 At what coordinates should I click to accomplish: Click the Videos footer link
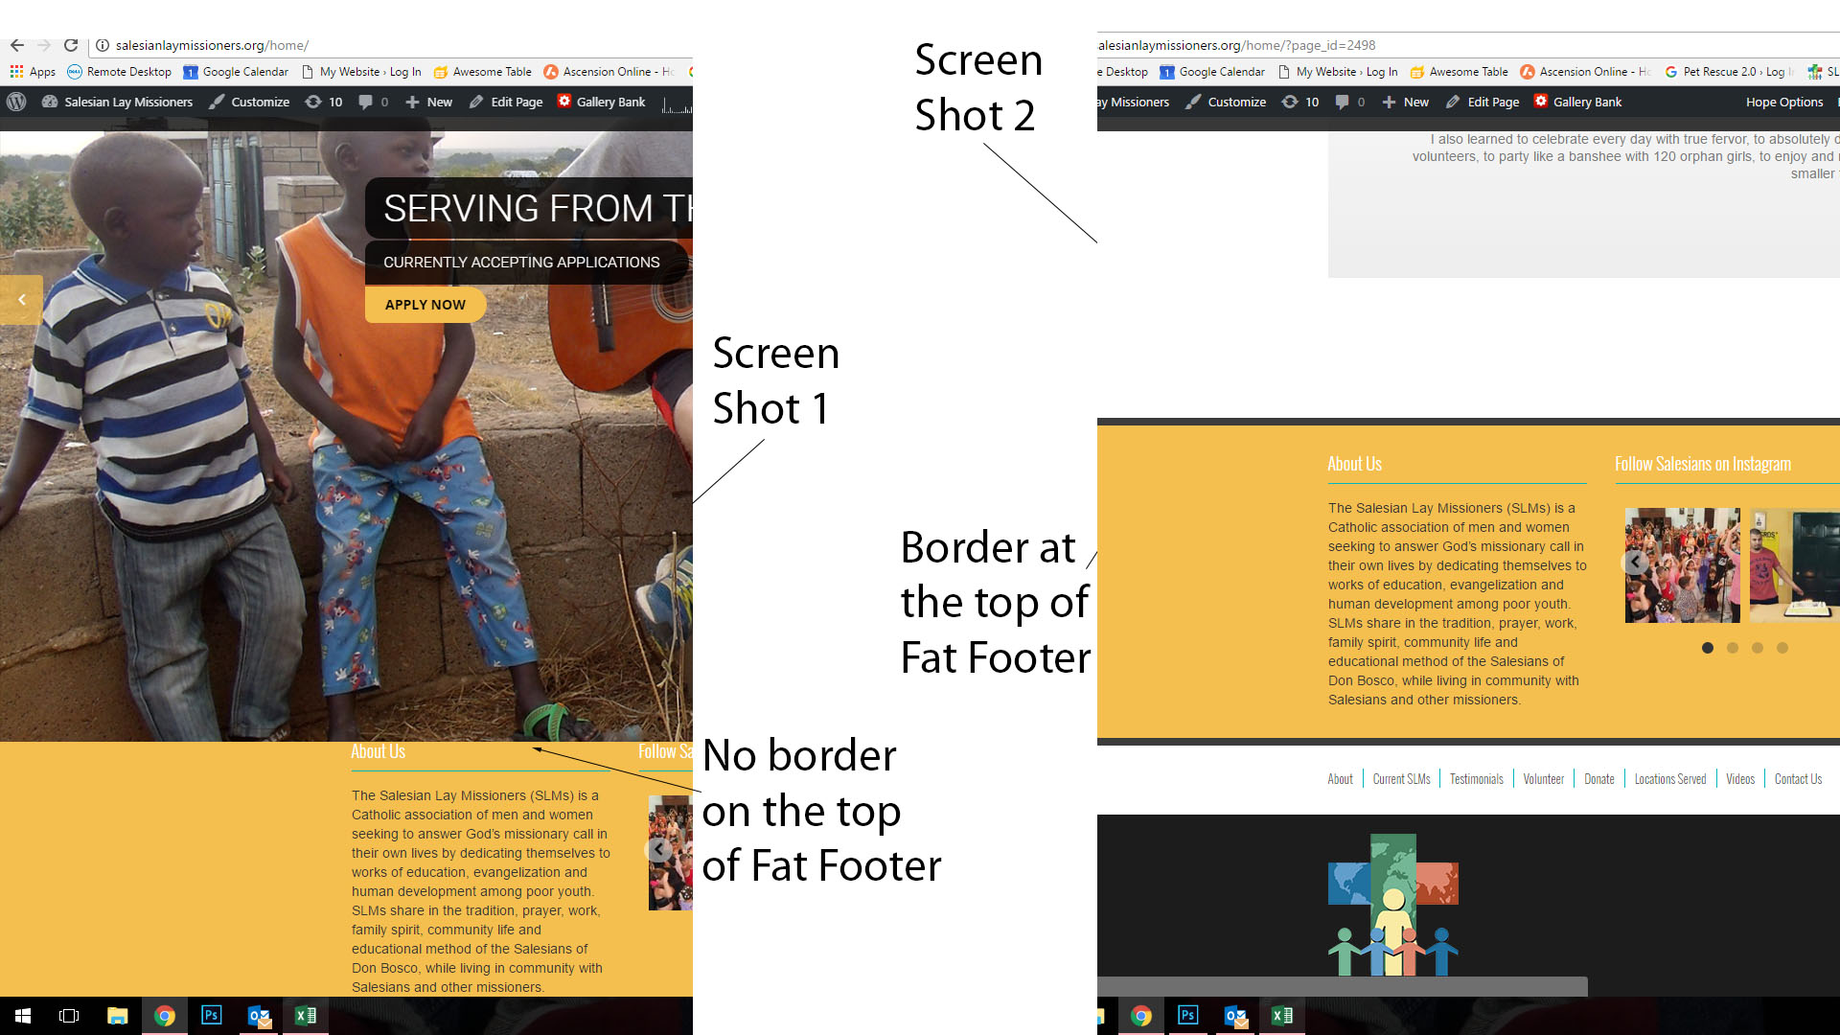[1740, 779]
